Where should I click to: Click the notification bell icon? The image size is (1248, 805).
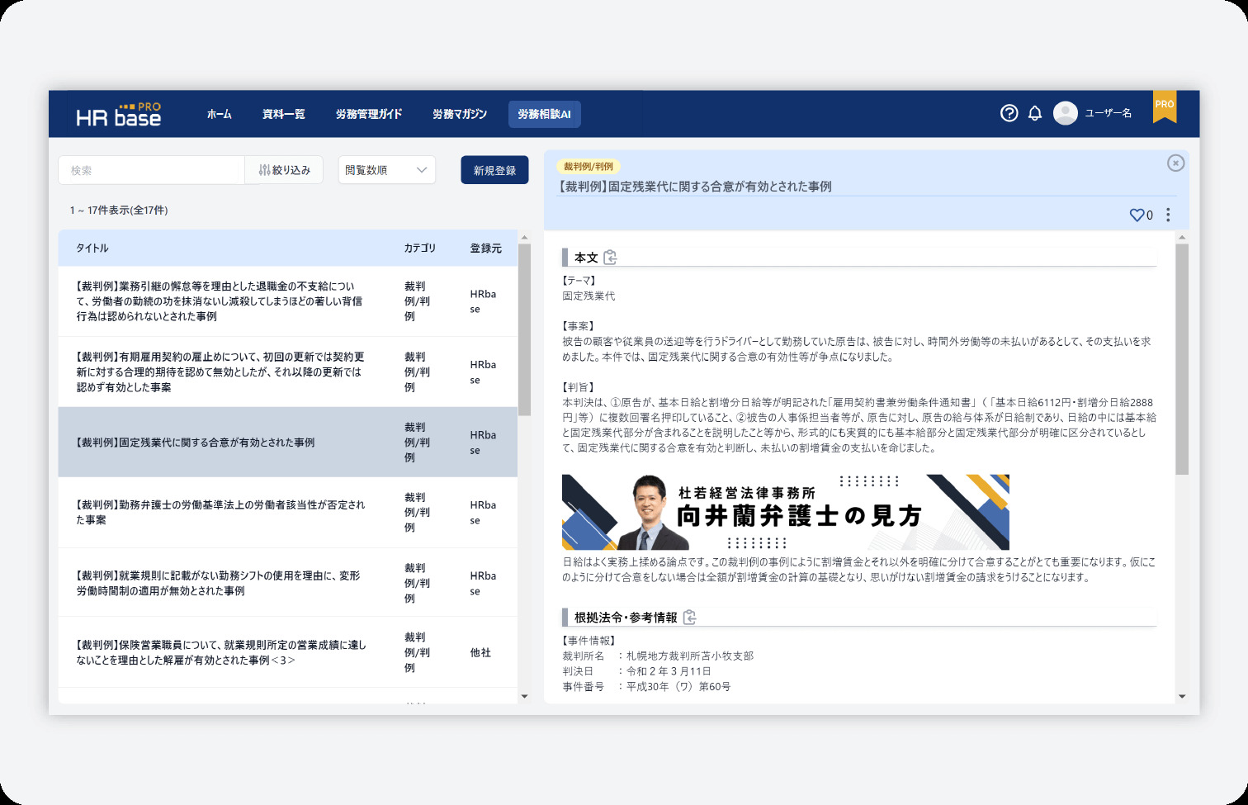(x=1035, y=113)
